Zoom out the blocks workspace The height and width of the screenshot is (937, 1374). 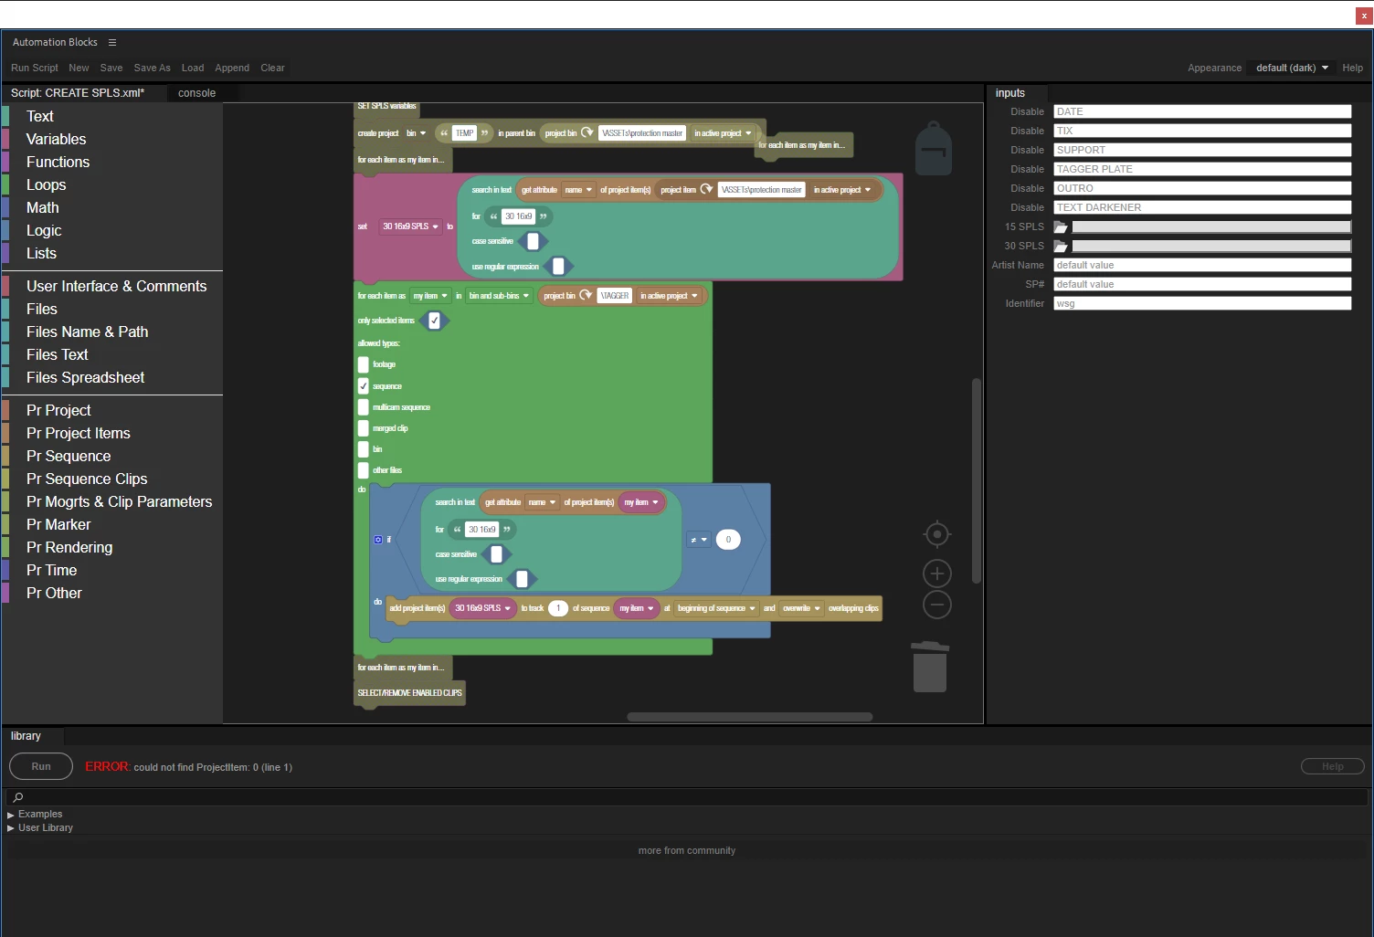click(x=937, y=605)
